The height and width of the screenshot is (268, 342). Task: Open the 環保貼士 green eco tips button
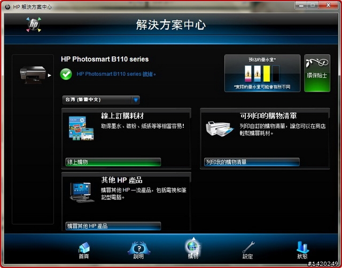coord(317,73)
